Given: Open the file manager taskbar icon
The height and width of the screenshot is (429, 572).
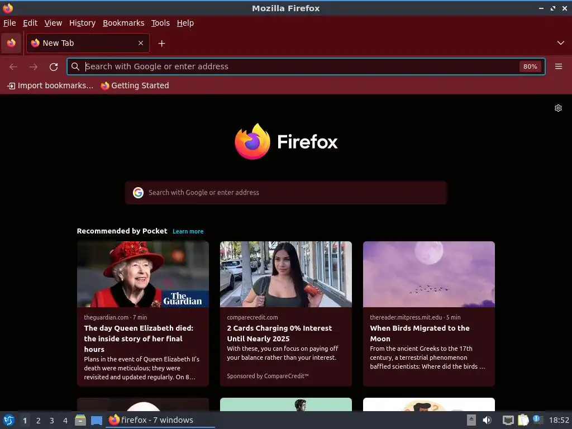Looking at the screenshot, I should (x=80, y=420).
